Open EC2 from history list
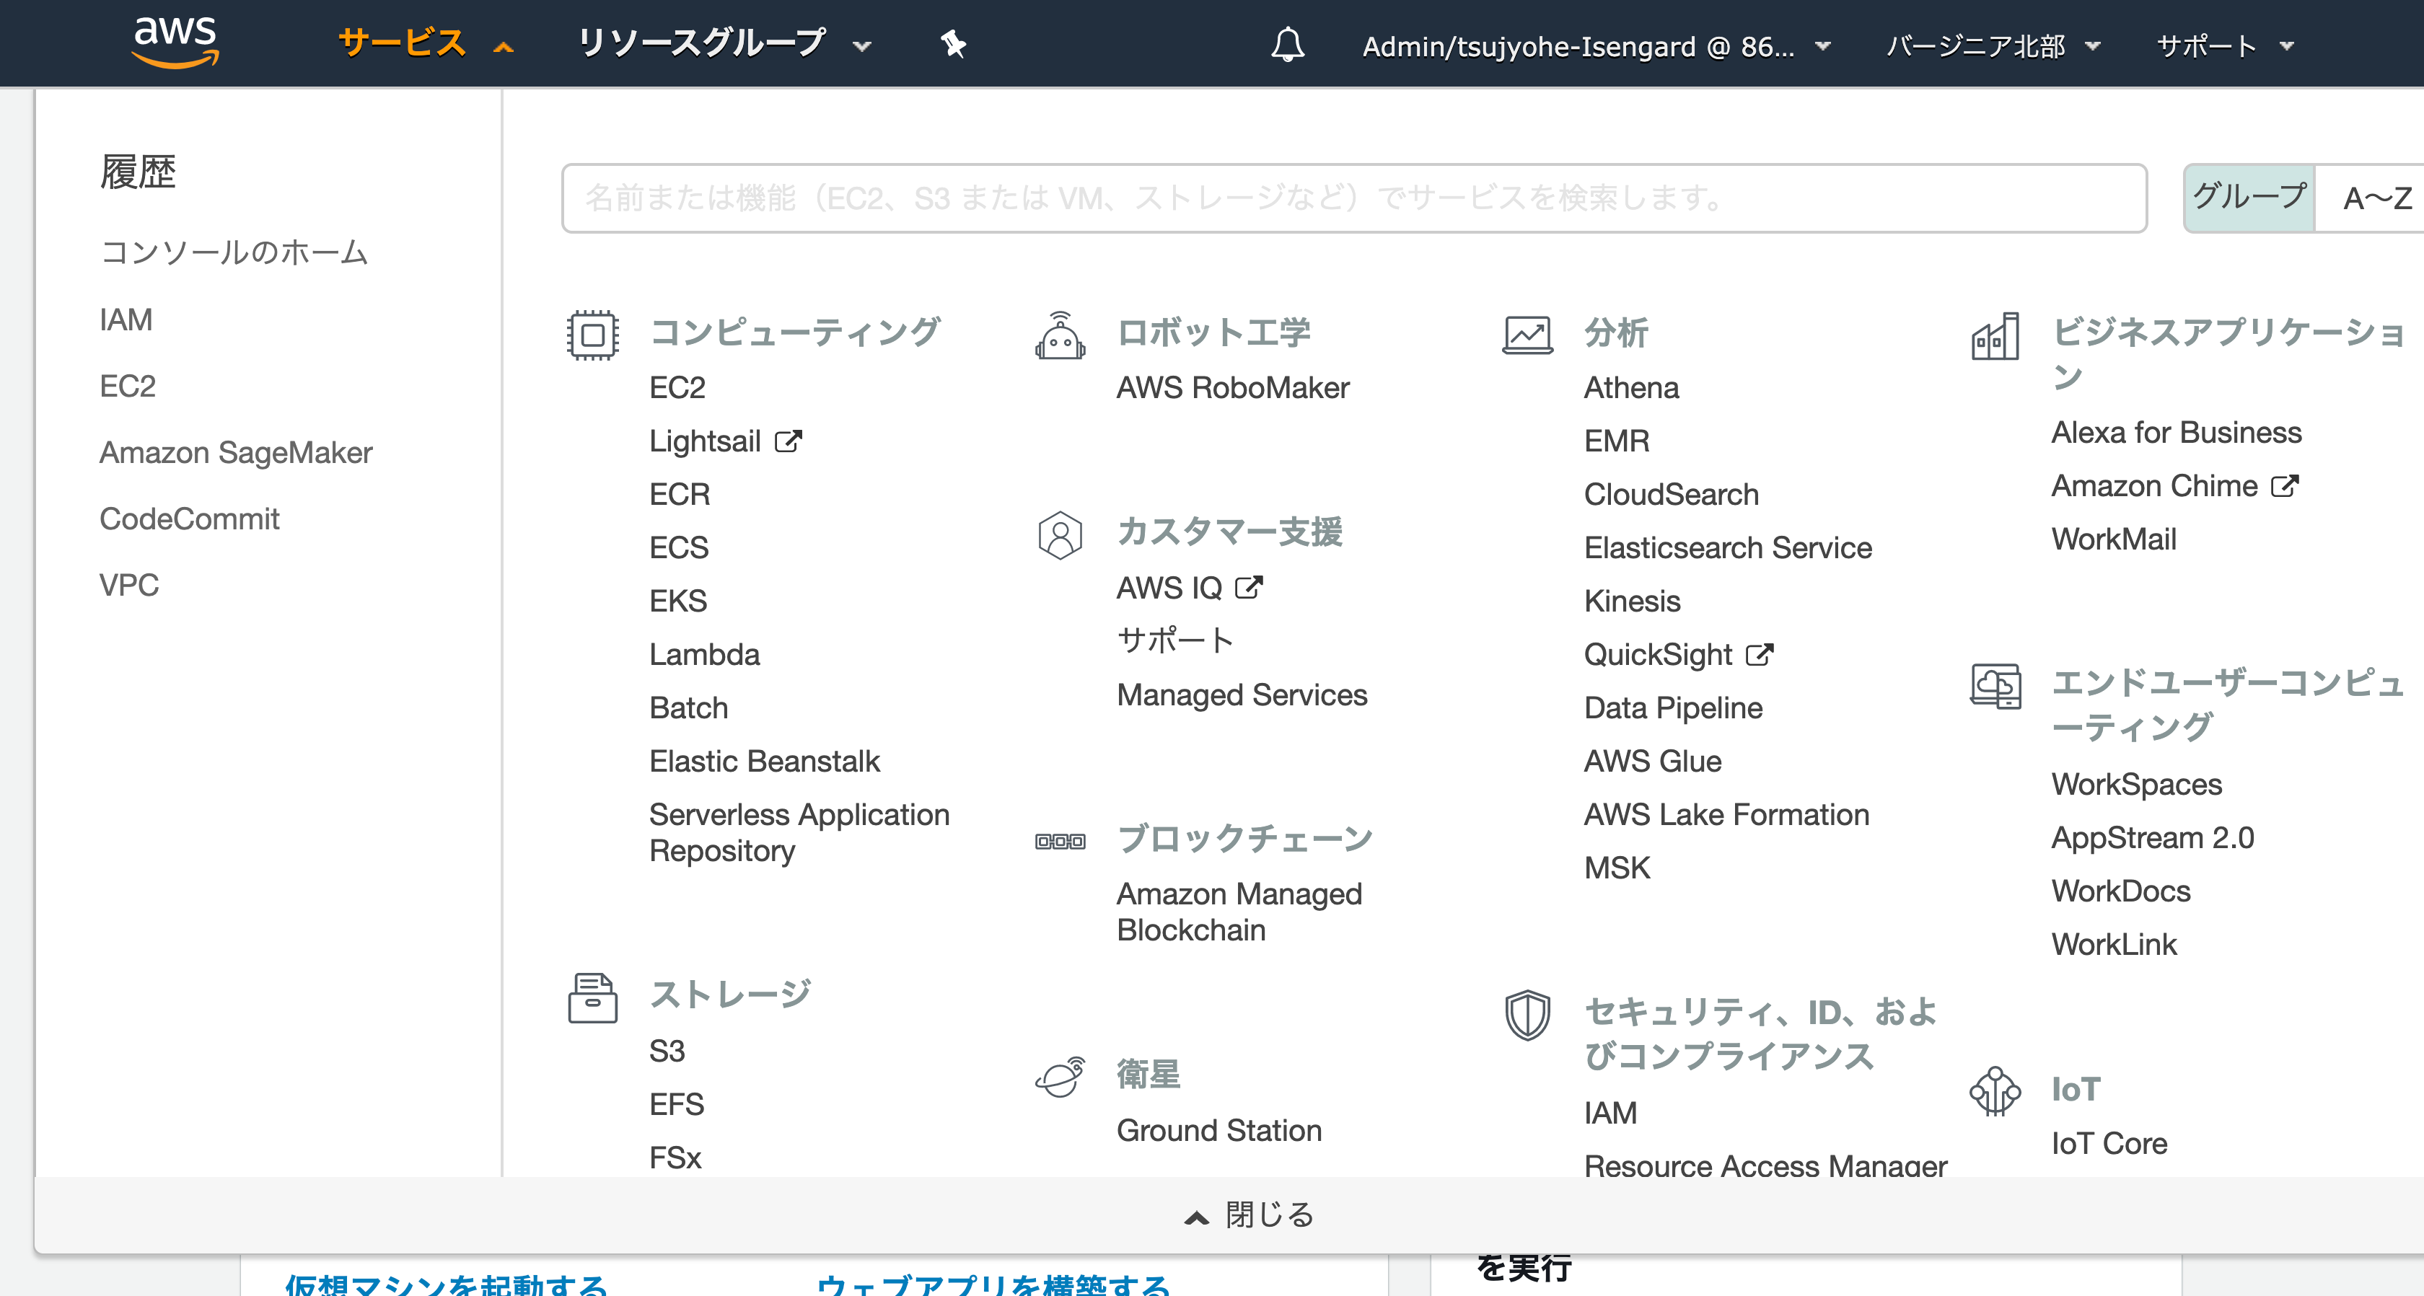The height and width of the screenshot is (1296, 2424). pyautogui.click(x=128, y=386)
